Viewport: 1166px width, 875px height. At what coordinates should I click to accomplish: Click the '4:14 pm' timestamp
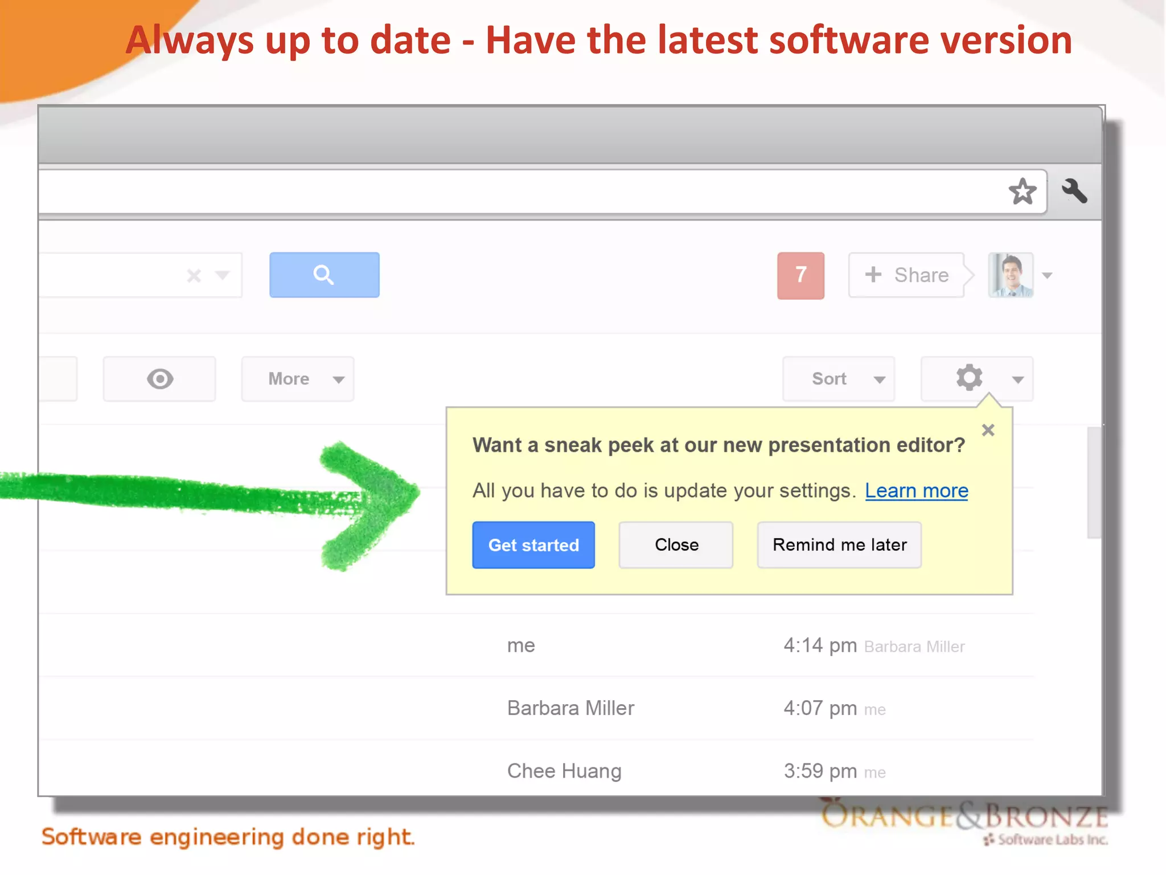coord(820,645)
